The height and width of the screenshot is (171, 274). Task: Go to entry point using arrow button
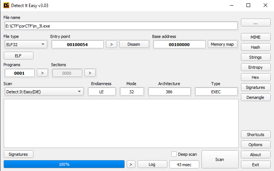[x=112, y=44]
